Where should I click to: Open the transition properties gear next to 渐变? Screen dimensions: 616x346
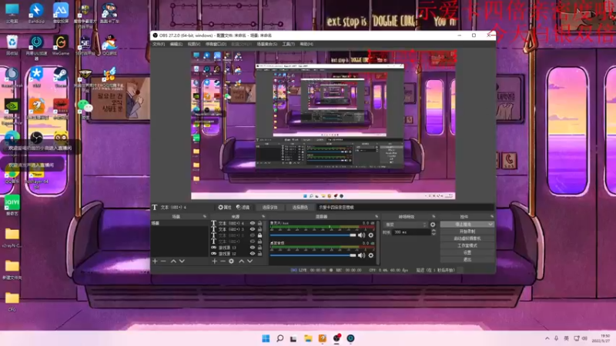pyautogui.click(x=433, y=225)
